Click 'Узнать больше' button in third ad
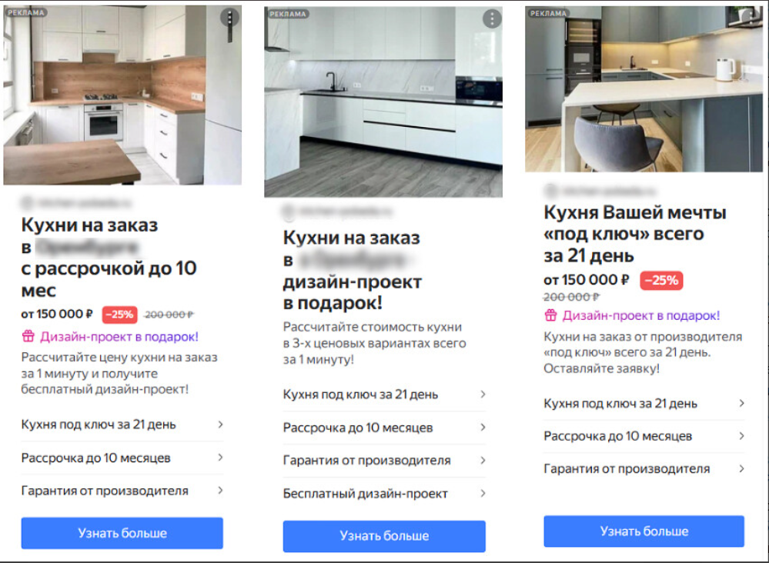 [644, 531]
